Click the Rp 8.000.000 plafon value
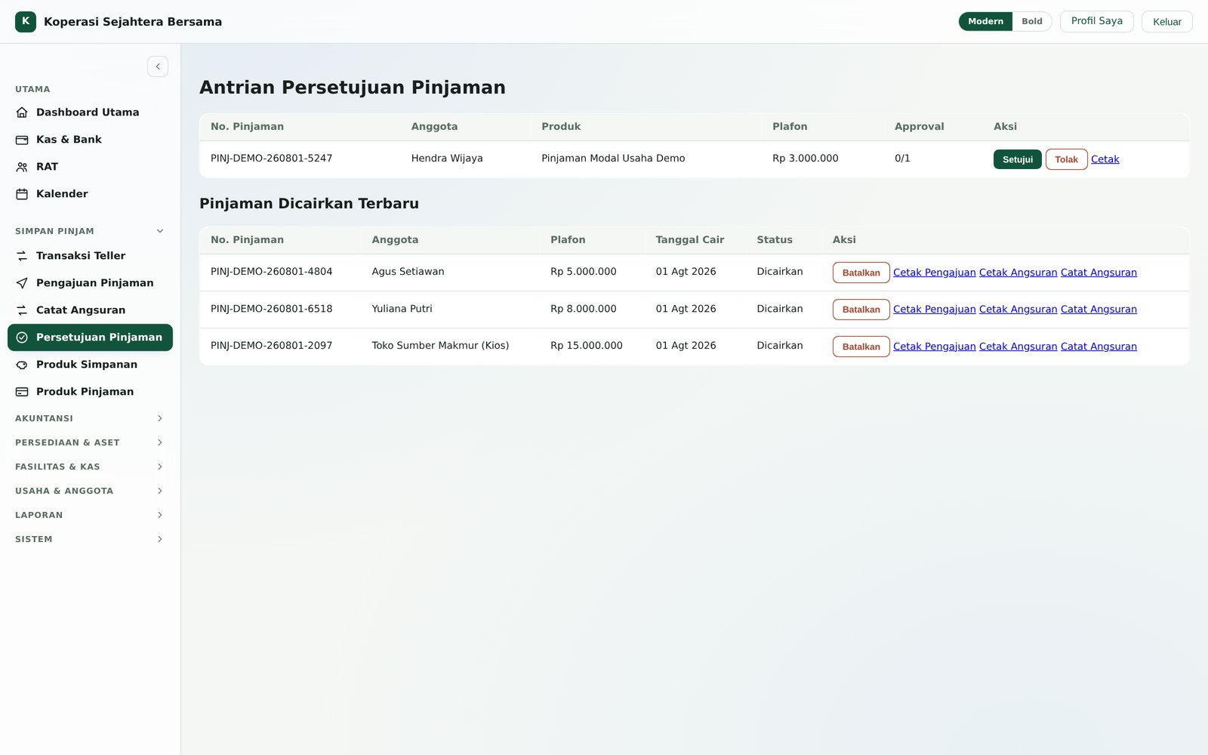1208x755 pixels. tap(584, 309)
